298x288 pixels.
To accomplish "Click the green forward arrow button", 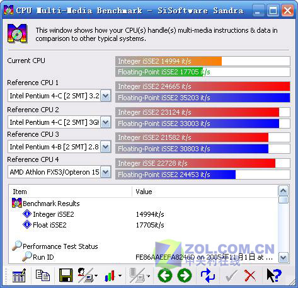I will [x=185, y=275].
